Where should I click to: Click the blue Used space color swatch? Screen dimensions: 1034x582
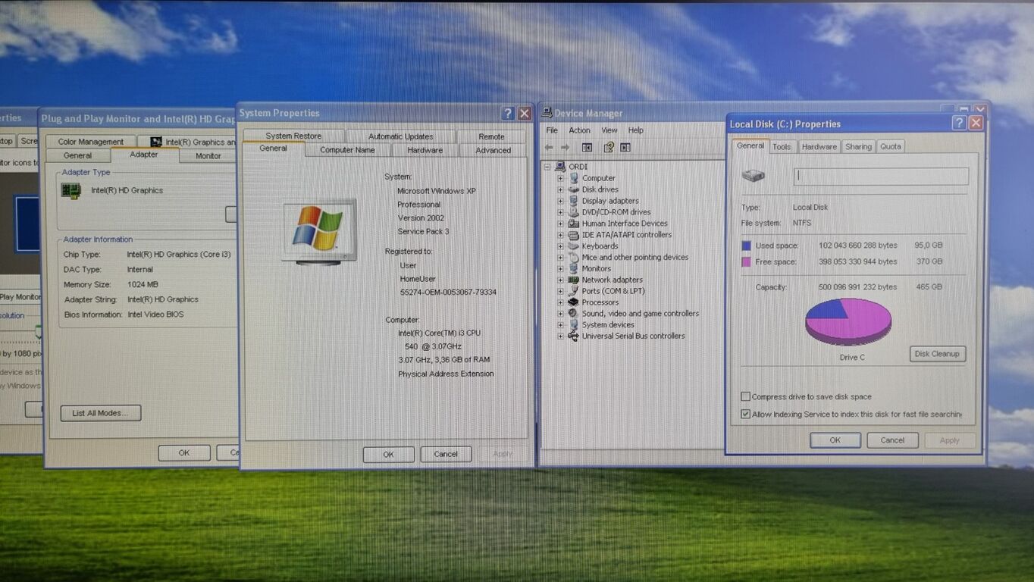click(747, 246)
